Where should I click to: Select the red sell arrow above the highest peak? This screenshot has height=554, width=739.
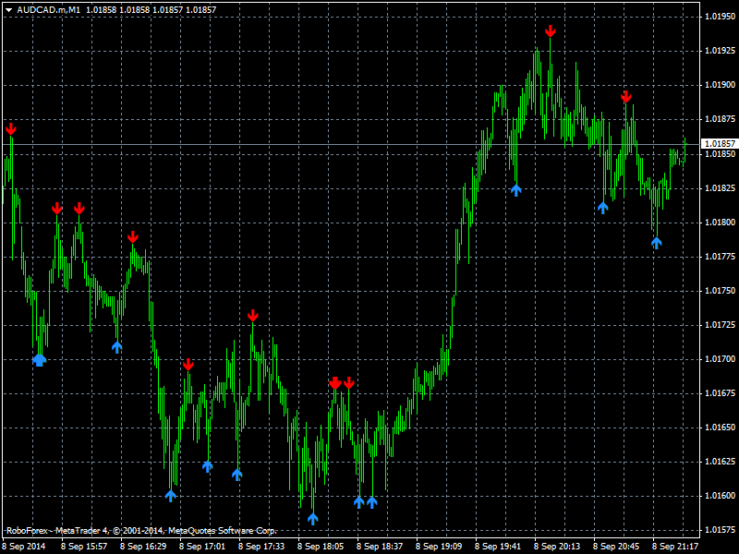(x=550, y=31)
